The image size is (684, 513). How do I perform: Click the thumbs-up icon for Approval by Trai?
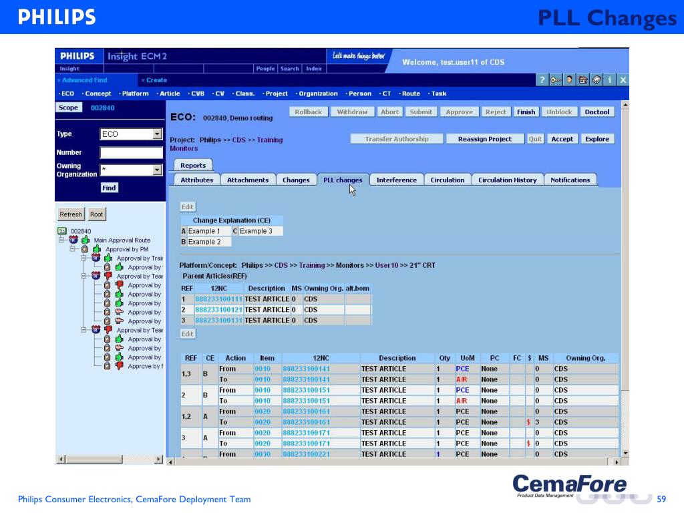[108, 259]
